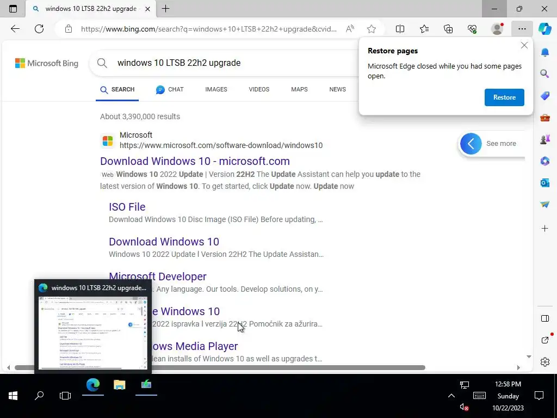Image resolution: width=557 pixels, height=418 pixels.
Task: Open Read aloud in address bar
Action: pyautogui.click(x=350, y=29)
